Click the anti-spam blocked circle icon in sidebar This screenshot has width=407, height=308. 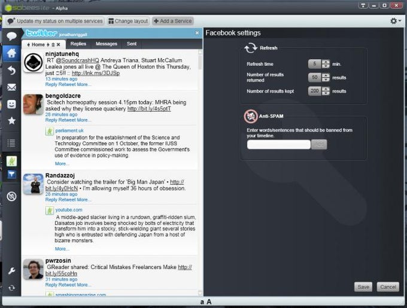tap(11, 196)
